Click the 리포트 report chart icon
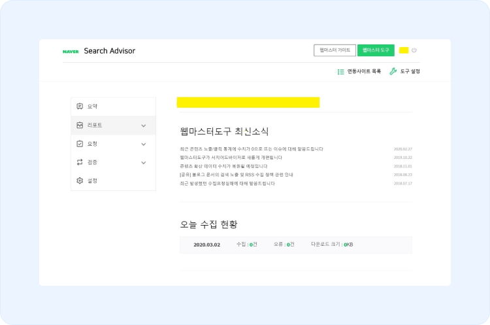 tap(80, 125)
